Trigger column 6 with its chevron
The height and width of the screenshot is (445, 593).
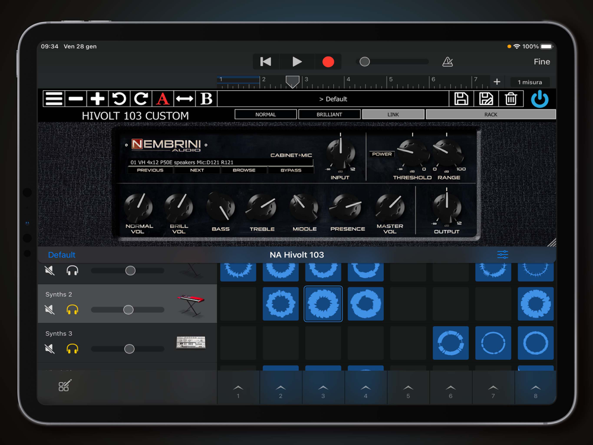(x=451, y=388)
